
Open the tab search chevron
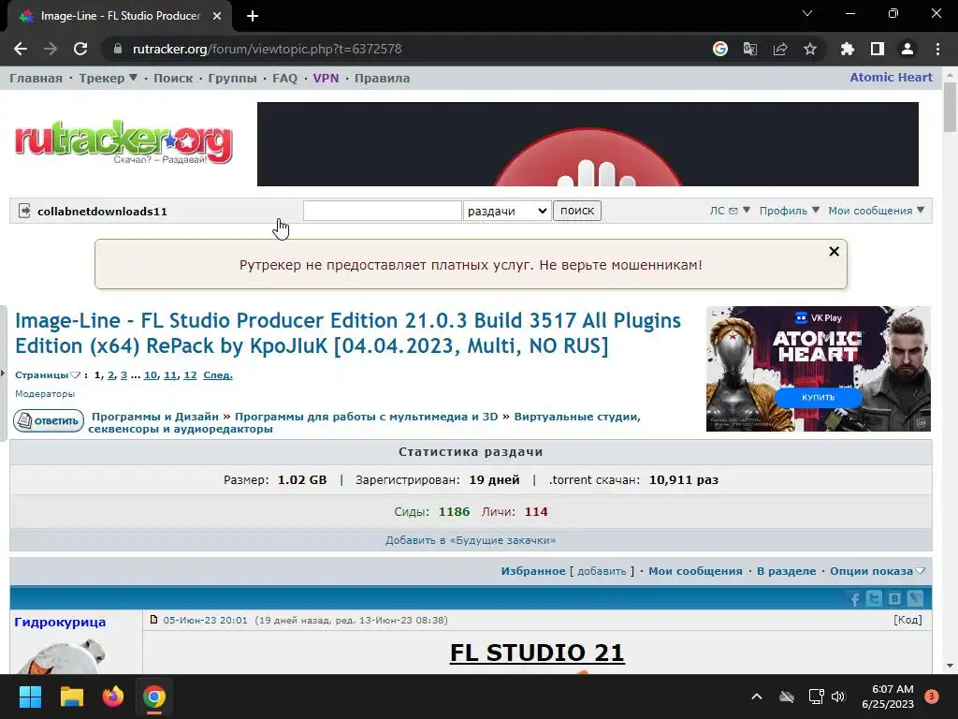pyautogui.click(x=807, y=13)
